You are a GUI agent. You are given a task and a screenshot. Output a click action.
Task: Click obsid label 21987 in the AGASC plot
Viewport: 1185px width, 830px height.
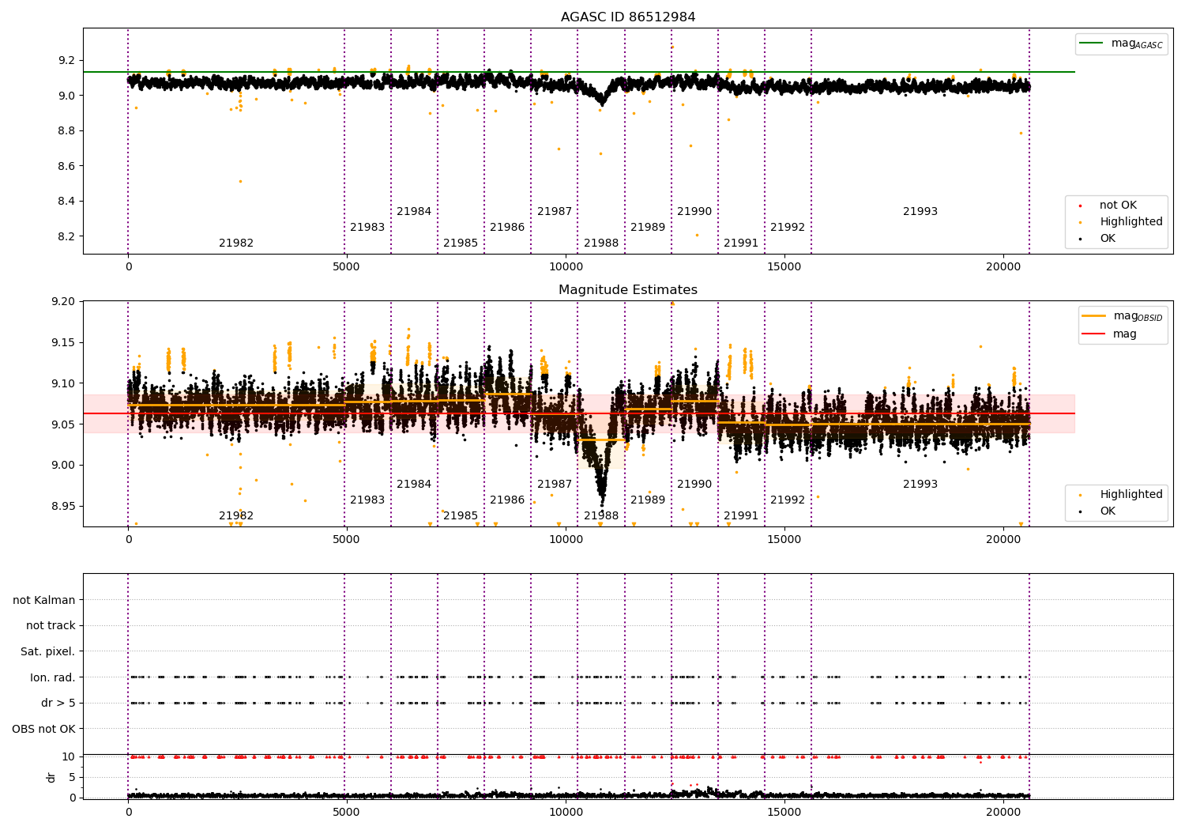555,211
